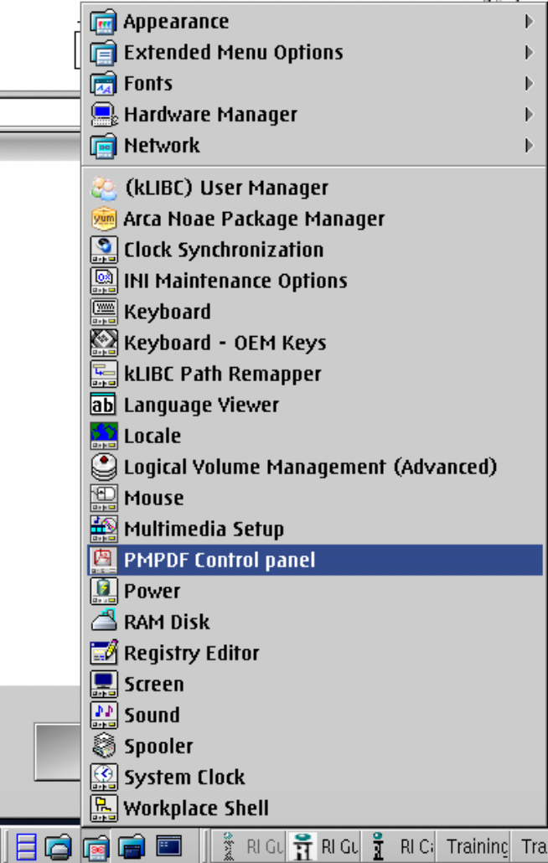The width and height of the screenshot is (548, 863).
Task: Expand the Hardware Manager submenu arrow
Action: (529, 115)
